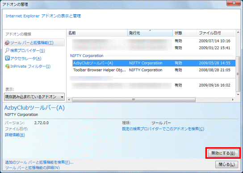The image size is (243, 173).
Task: Click the 無効にする(B) button
Action: pyautogui.click(x=223, y=153)
